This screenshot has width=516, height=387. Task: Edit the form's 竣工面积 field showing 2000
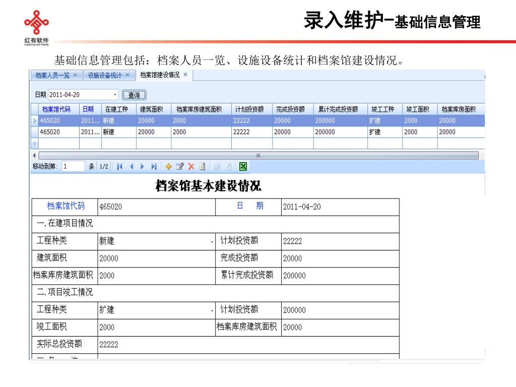[x=156, y=328]
